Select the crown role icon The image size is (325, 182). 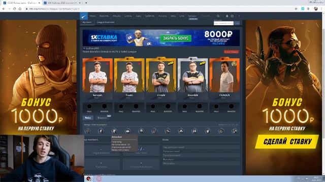[127, 131]
